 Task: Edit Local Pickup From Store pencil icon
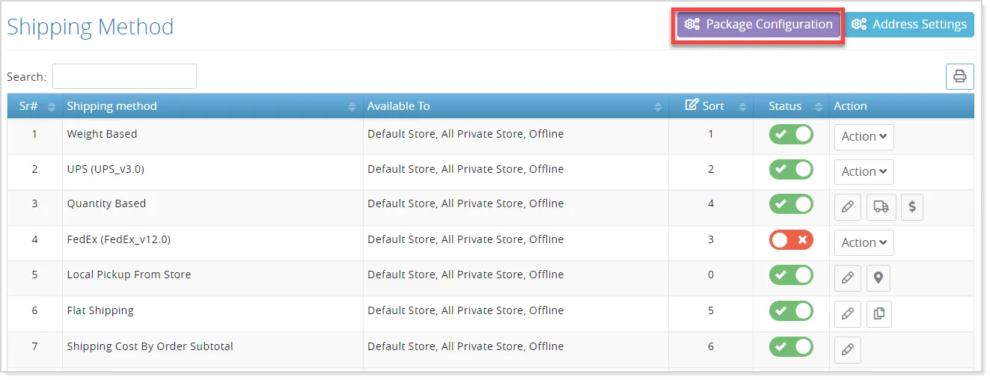pyautogui.click(x=848, y=278)
